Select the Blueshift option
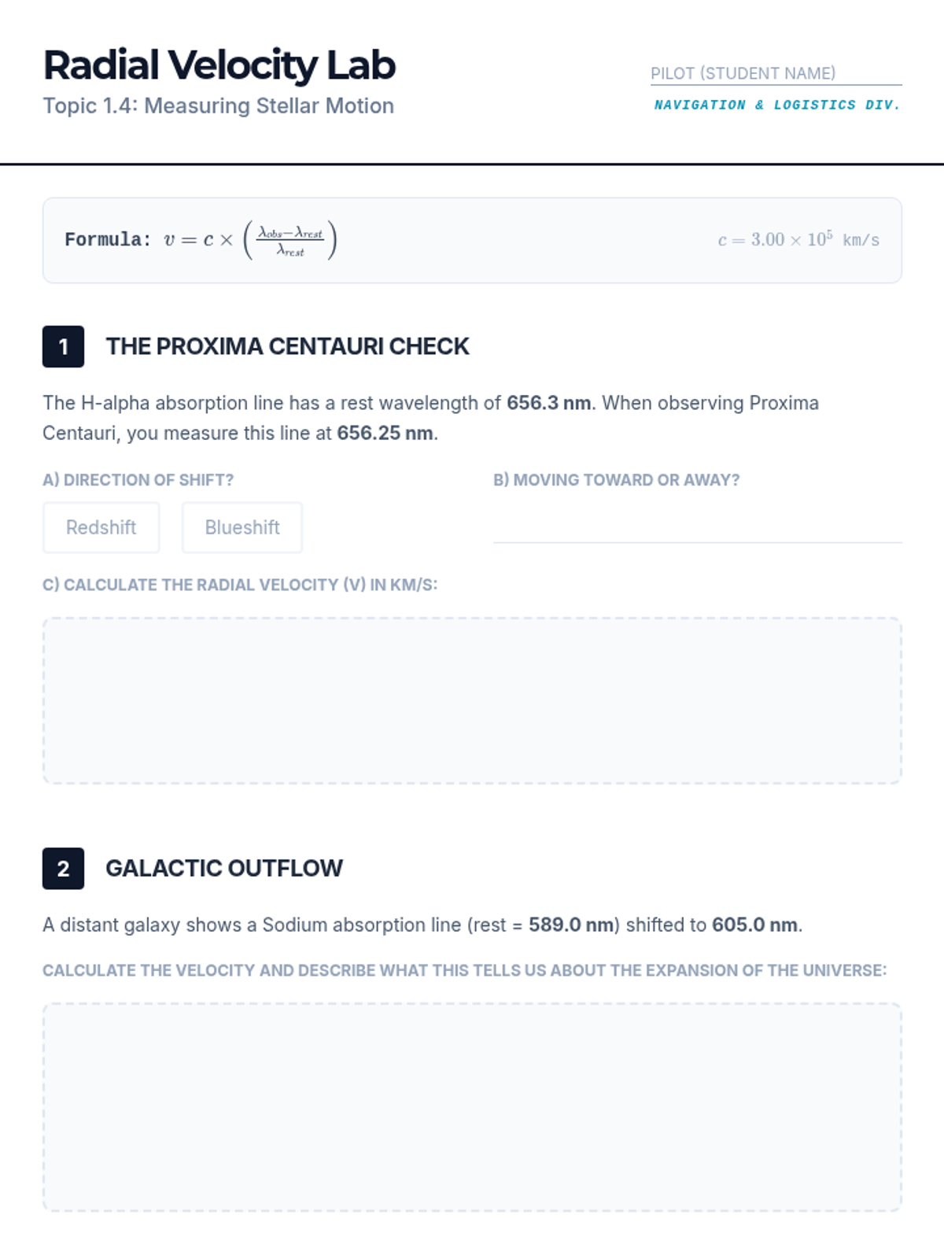The image size is (944, 1259). tap(242, 527)
